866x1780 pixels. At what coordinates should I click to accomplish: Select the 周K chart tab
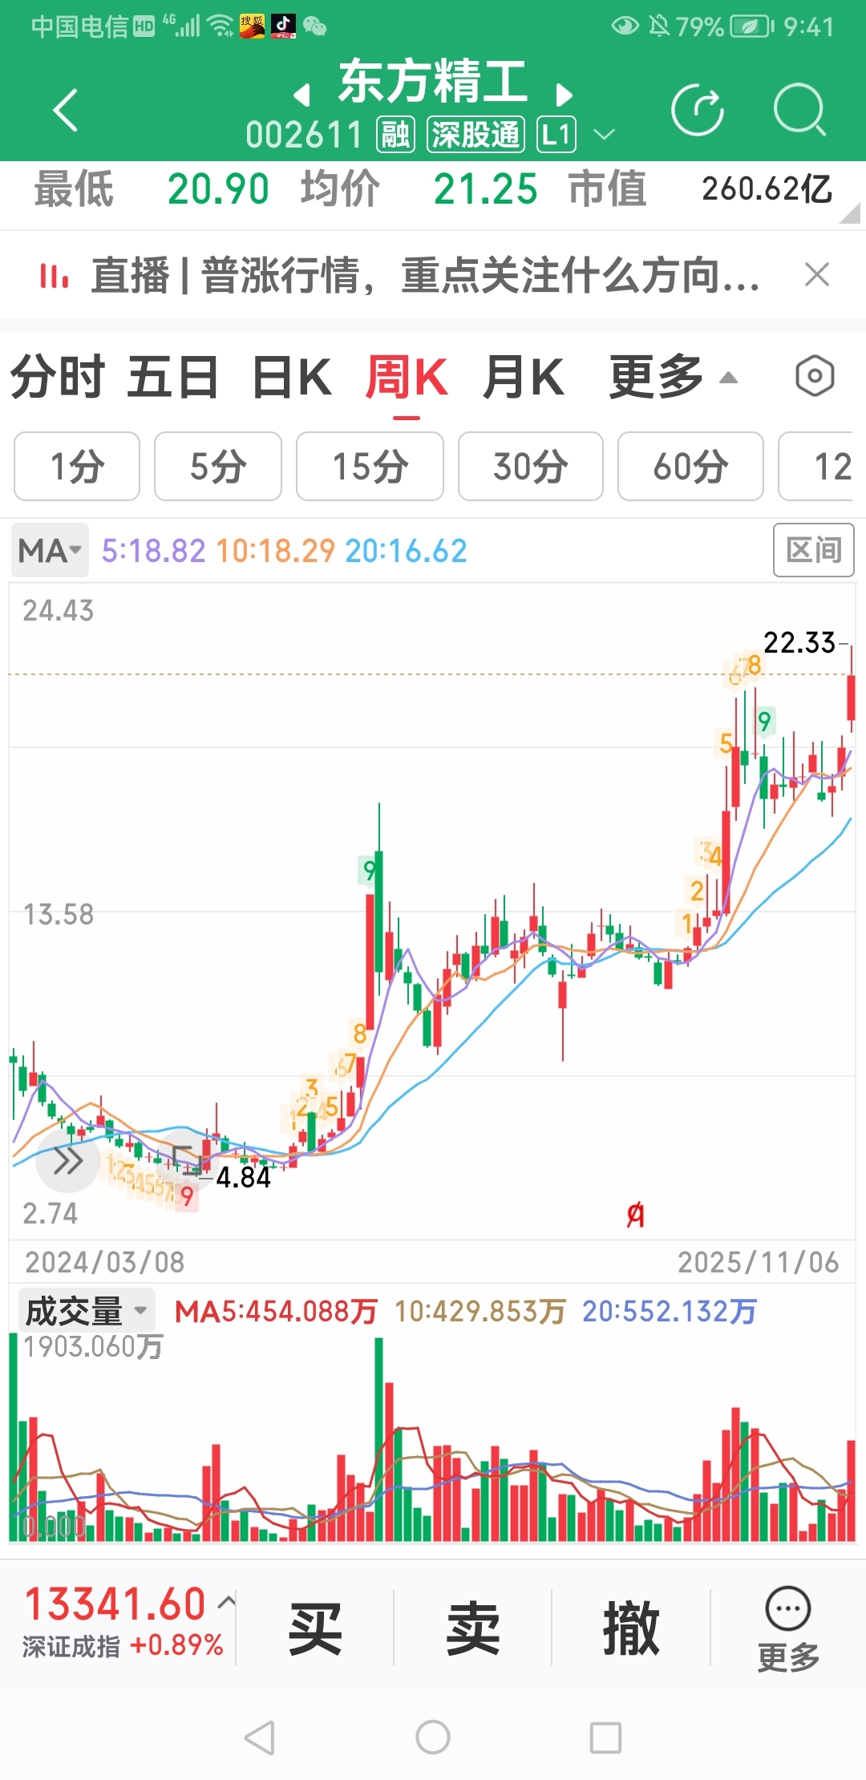pos(407,377)
